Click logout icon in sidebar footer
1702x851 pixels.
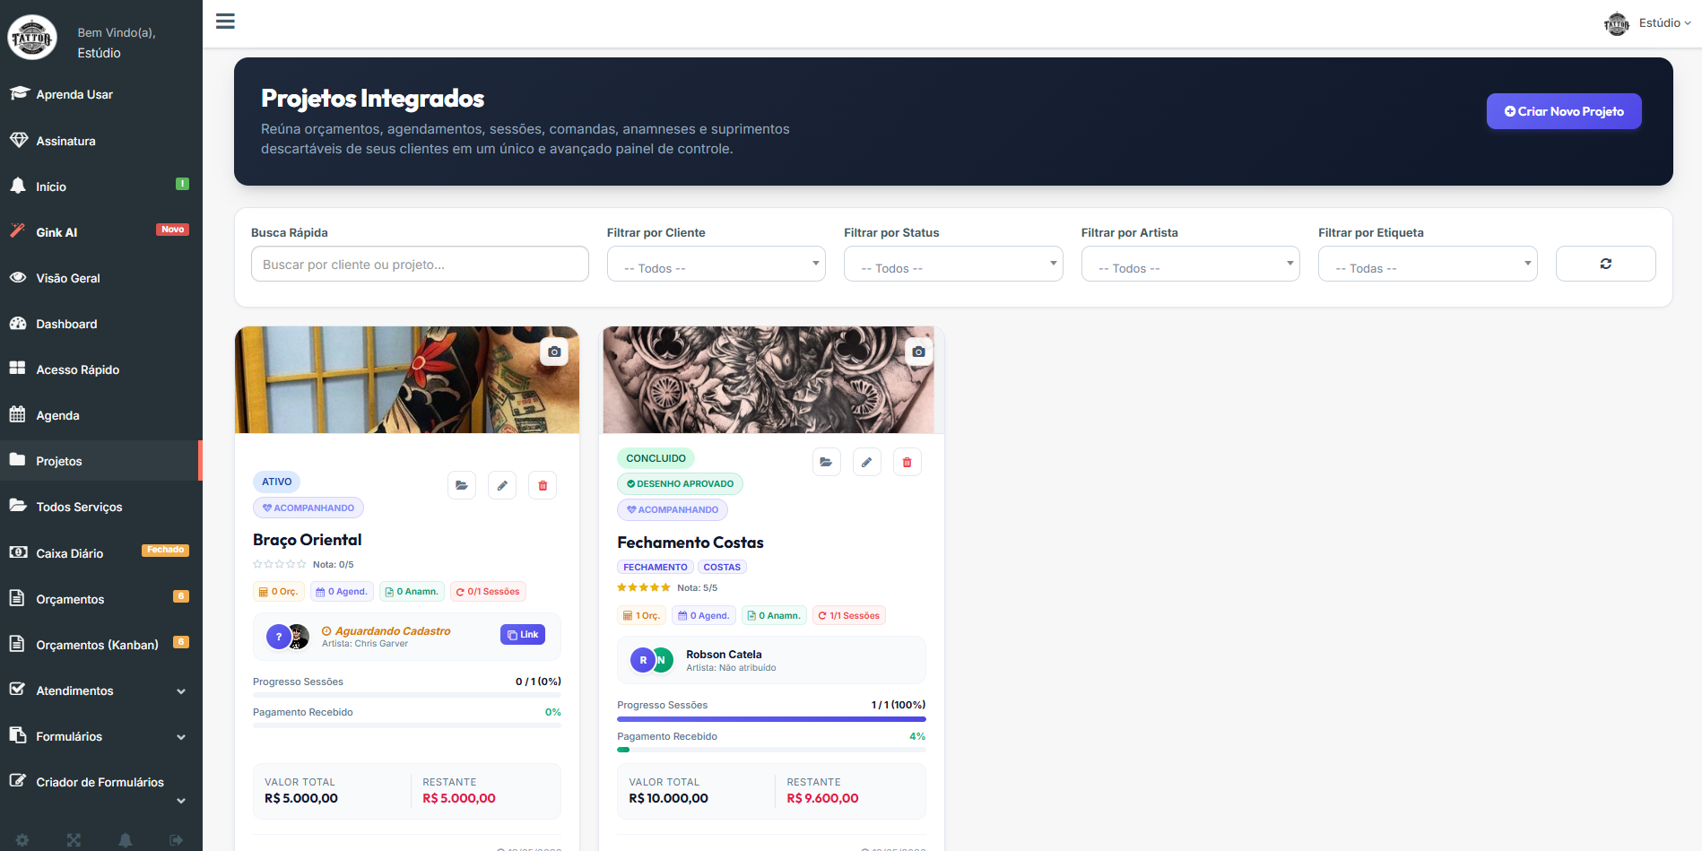pos(177,840)
